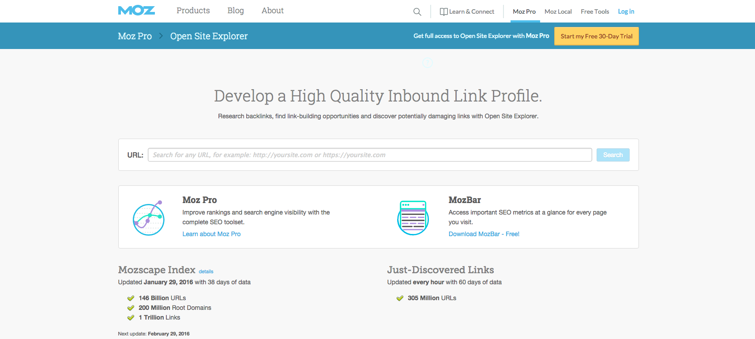Click the Moz Pro card heading
The image size is (755, 339).
click(x=199, y=200)
